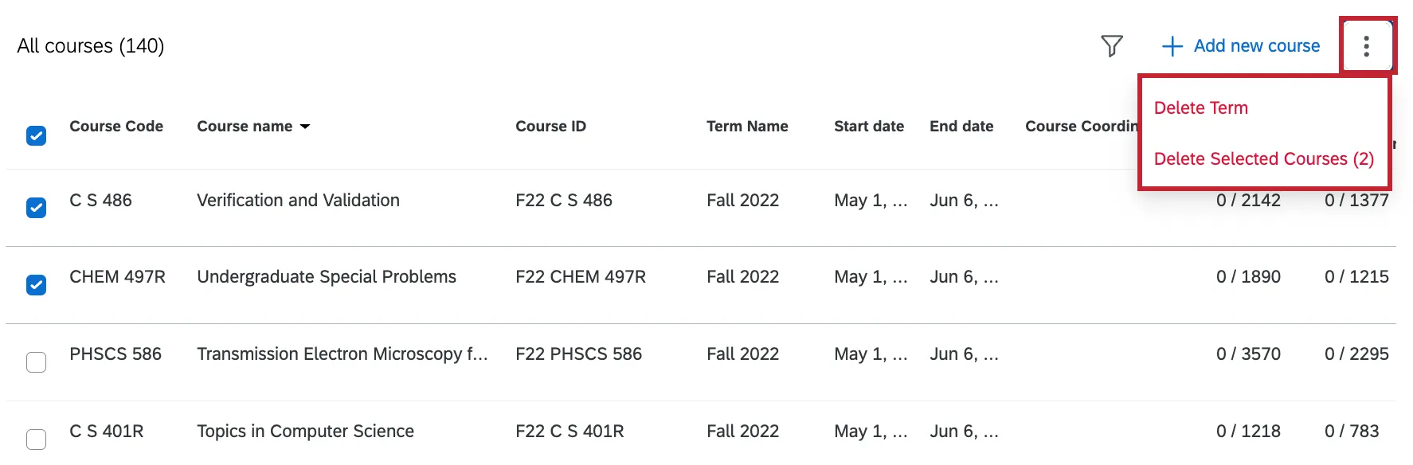Toggle sort order on Course name column
The height and width of the screenshot is (465, 1413).
point(305,126)
